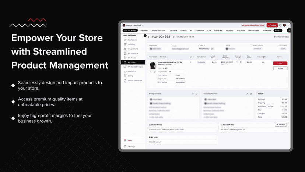This screenshot has height=172, width=305.
Task: Switch to the CRM tab
Action: (x=209, y=30)
